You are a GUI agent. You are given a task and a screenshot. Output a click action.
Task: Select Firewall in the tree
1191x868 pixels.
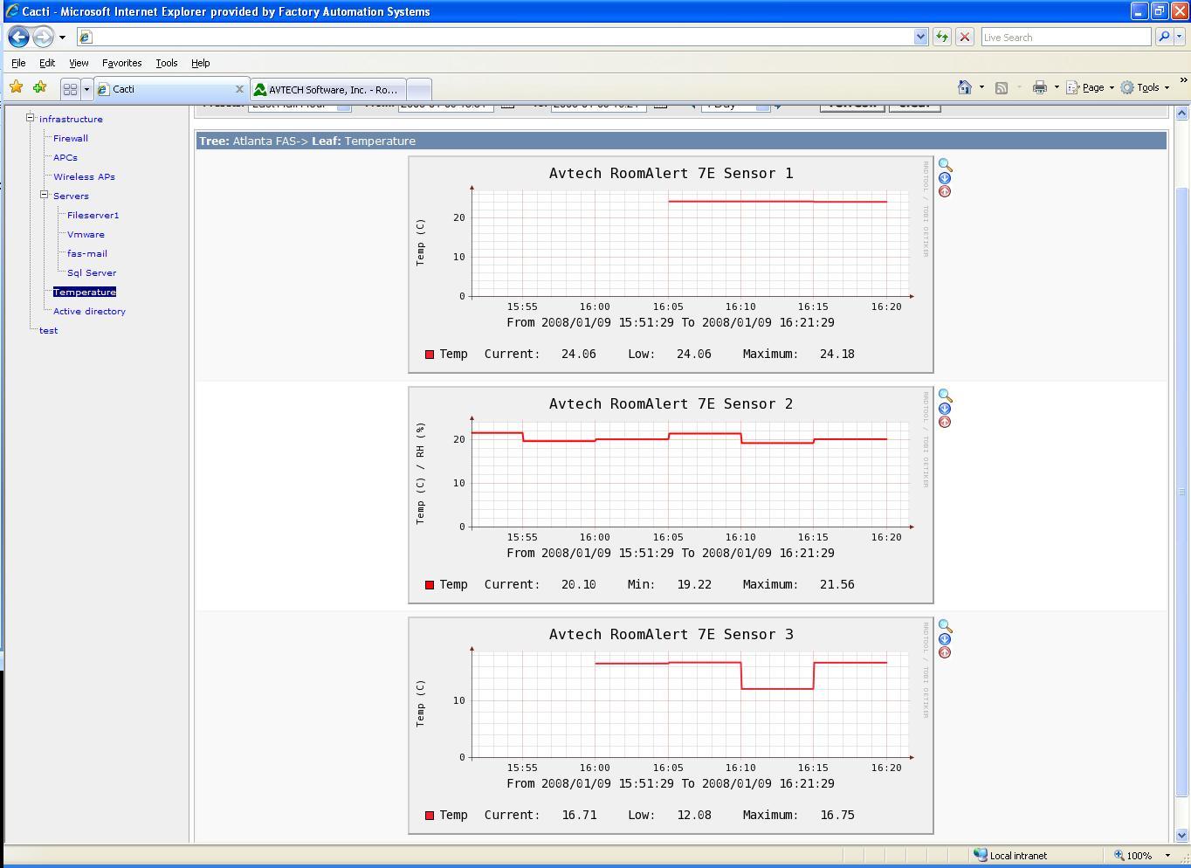point(71,138)
